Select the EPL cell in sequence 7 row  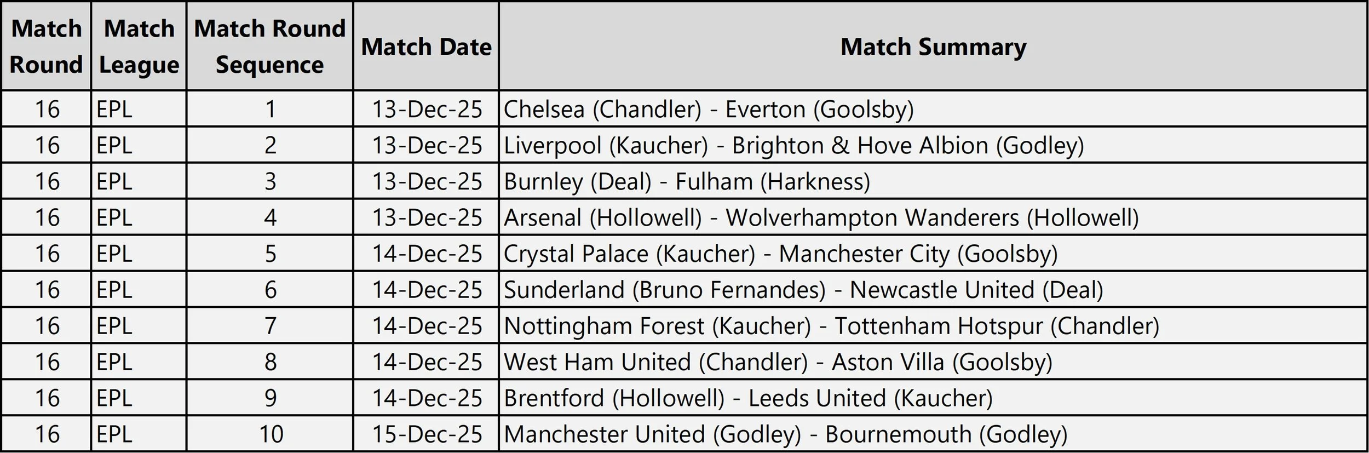(x=139, y=326)
